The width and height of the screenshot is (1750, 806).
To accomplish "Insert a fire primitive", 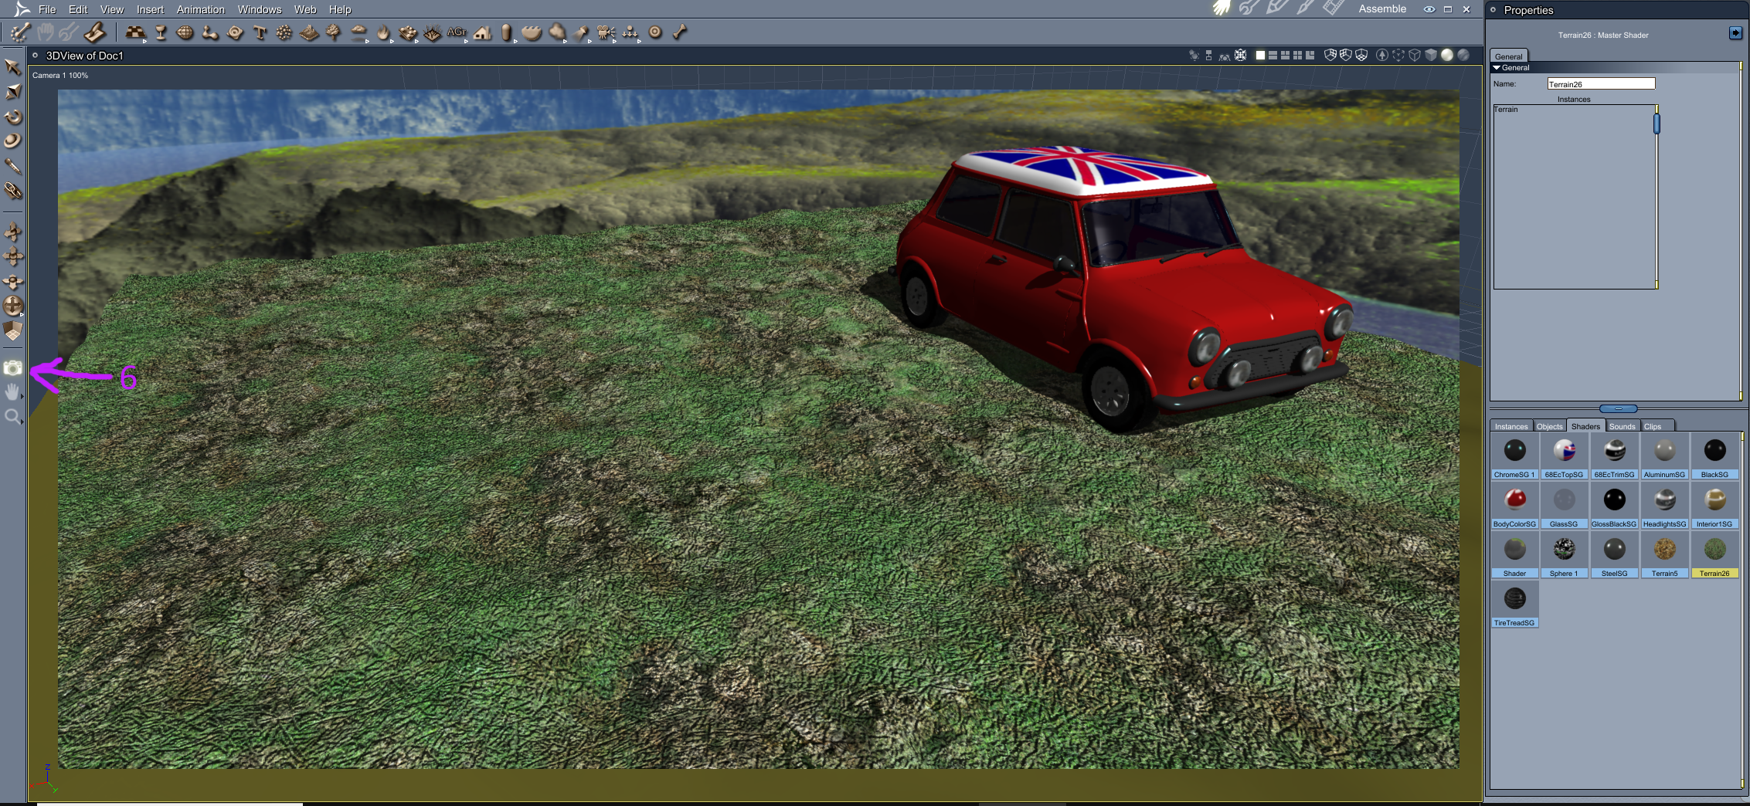I will pos(384,32).
